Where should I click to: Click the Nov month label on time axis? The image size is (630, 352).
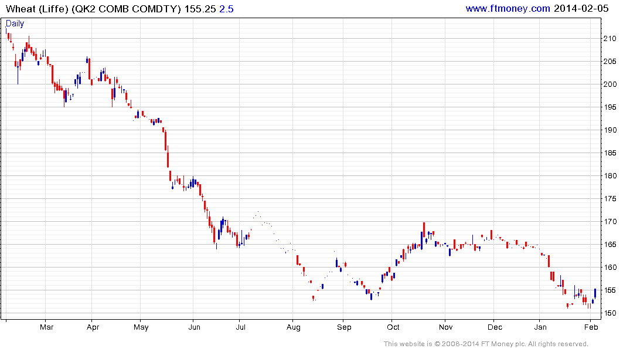[x=445, y=327]
